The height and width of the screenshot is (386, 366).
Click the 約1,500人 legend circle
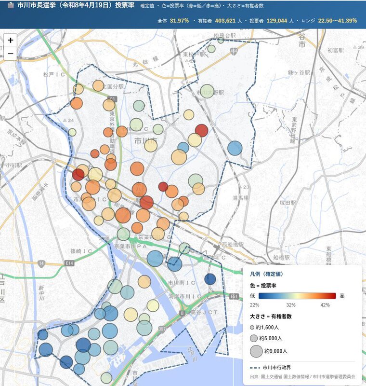[253, 328]
